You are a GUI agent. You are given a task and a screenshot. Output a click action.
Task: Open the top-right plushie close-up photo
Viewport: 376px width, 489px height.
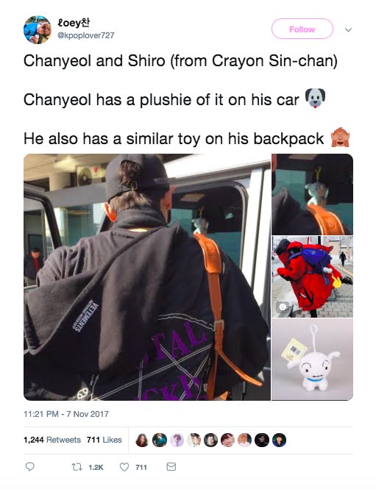(312, 194)
